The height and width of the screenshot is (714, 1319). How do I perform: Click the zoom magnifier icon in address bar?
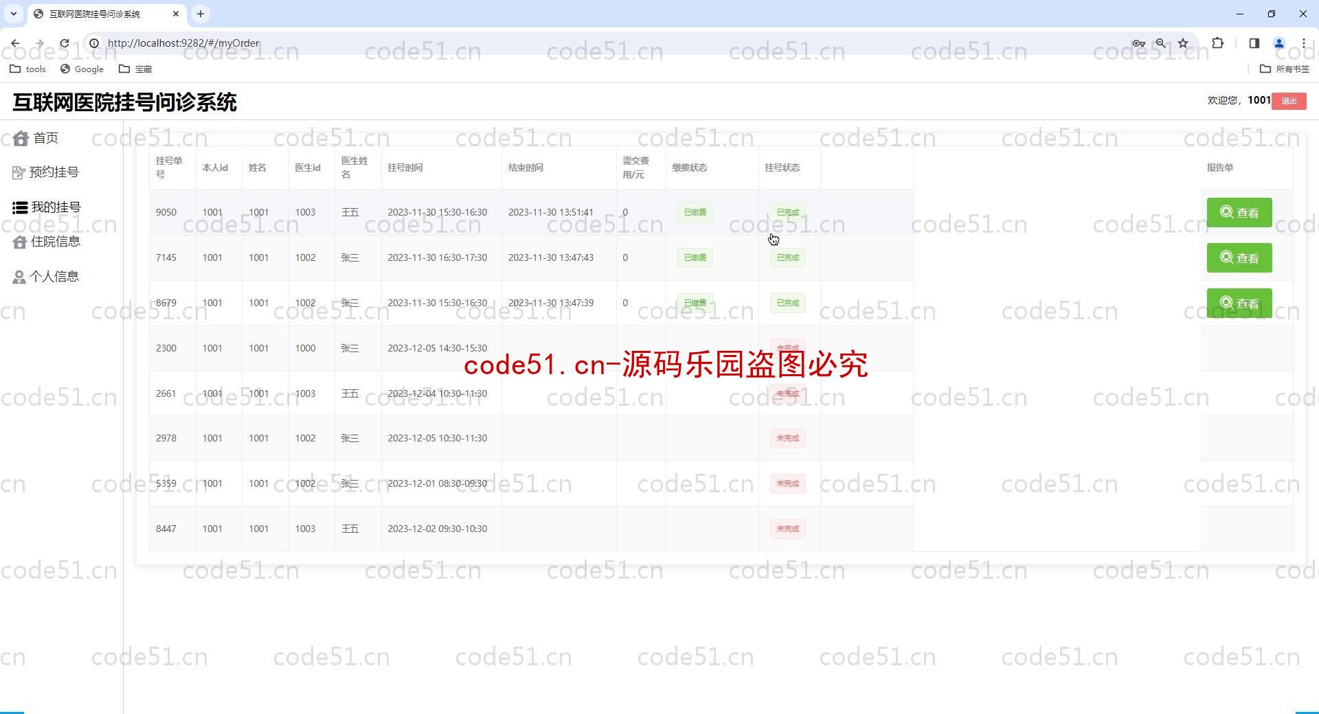(x=1161, y=43)
